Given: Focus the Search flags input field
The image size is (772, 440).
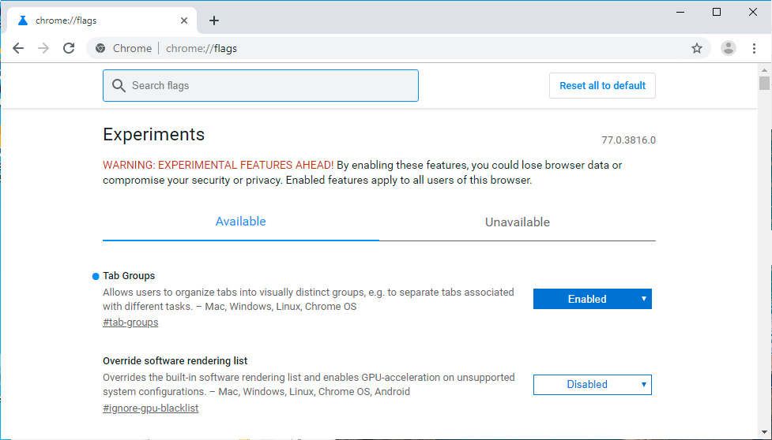Looking at the screenshot, I should click(x=269, y=85).
